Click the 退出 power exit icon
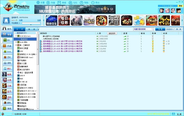The width and height of the screenshot is (184, 116). tap(95, 2)
